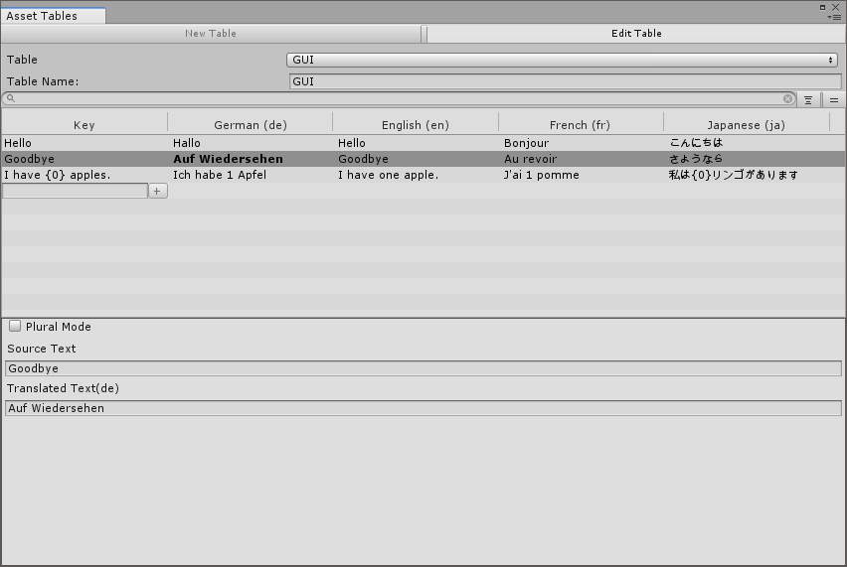Select the 'I have {0} apples.' key row
Image resolution: width=847 pixels, height=567 pixels.
58,175
